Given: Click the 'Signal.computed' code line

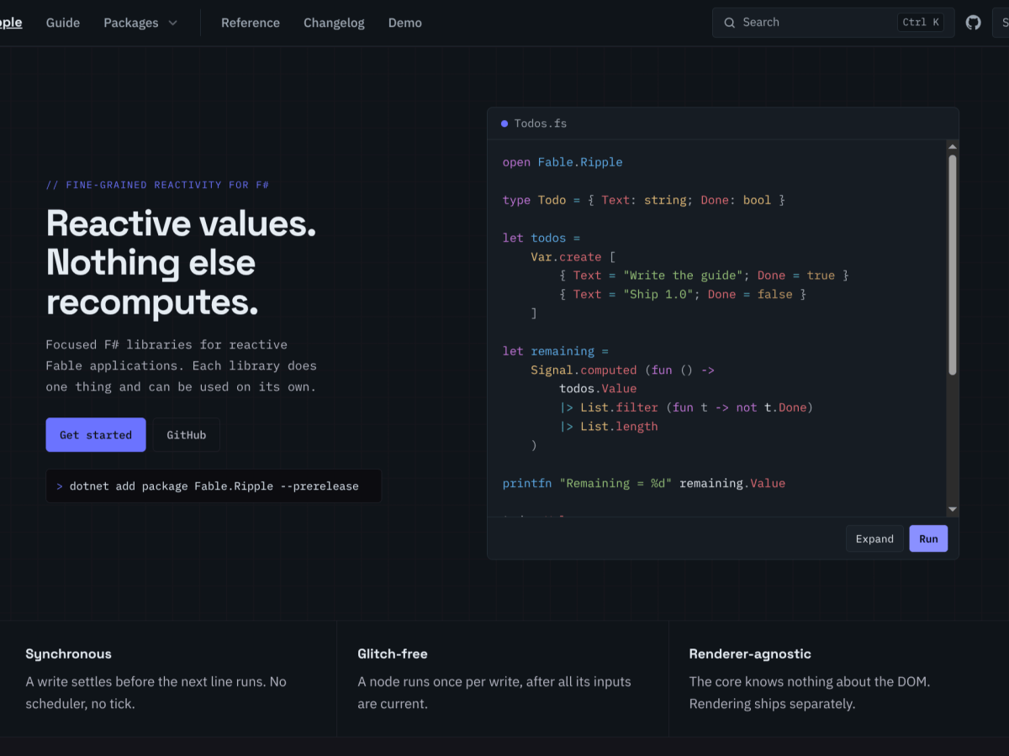Looking at the screenshot, I should click(622, 370).
